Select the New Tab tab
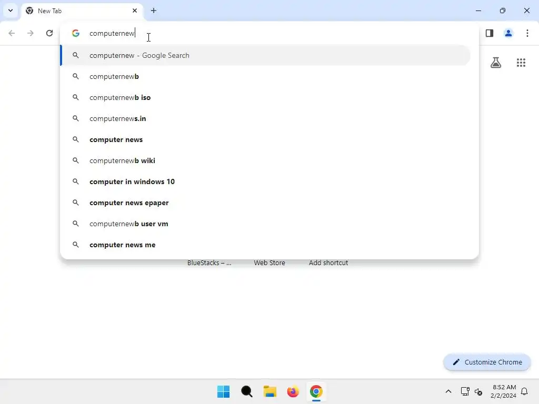 coord(83,11)
